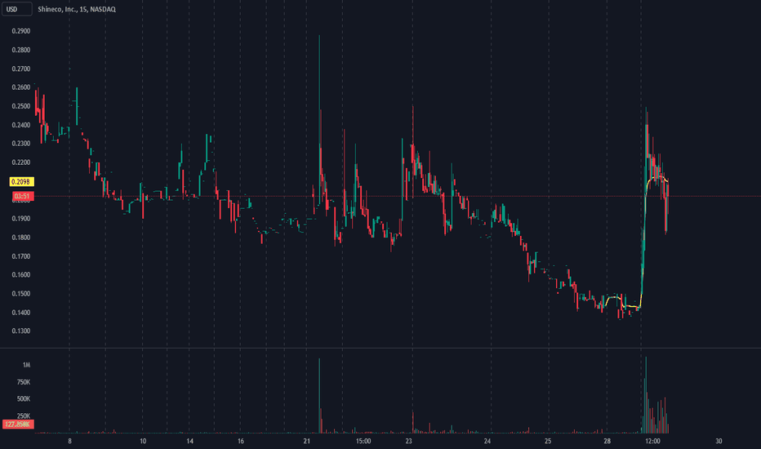Select date 25 on the time axis

pyautogui.click(x=547, y=441)
